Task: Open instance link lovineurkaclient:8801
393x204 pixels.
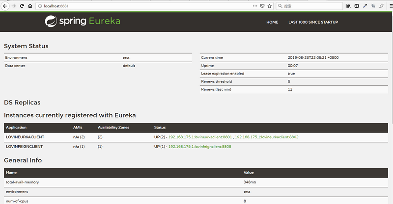Action: point(200,137)
